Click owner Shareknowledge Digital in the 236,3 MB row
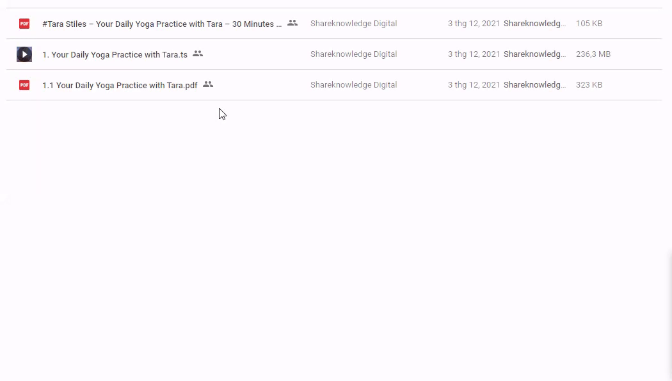The image size is (672, 381). [x=353, y=54]
